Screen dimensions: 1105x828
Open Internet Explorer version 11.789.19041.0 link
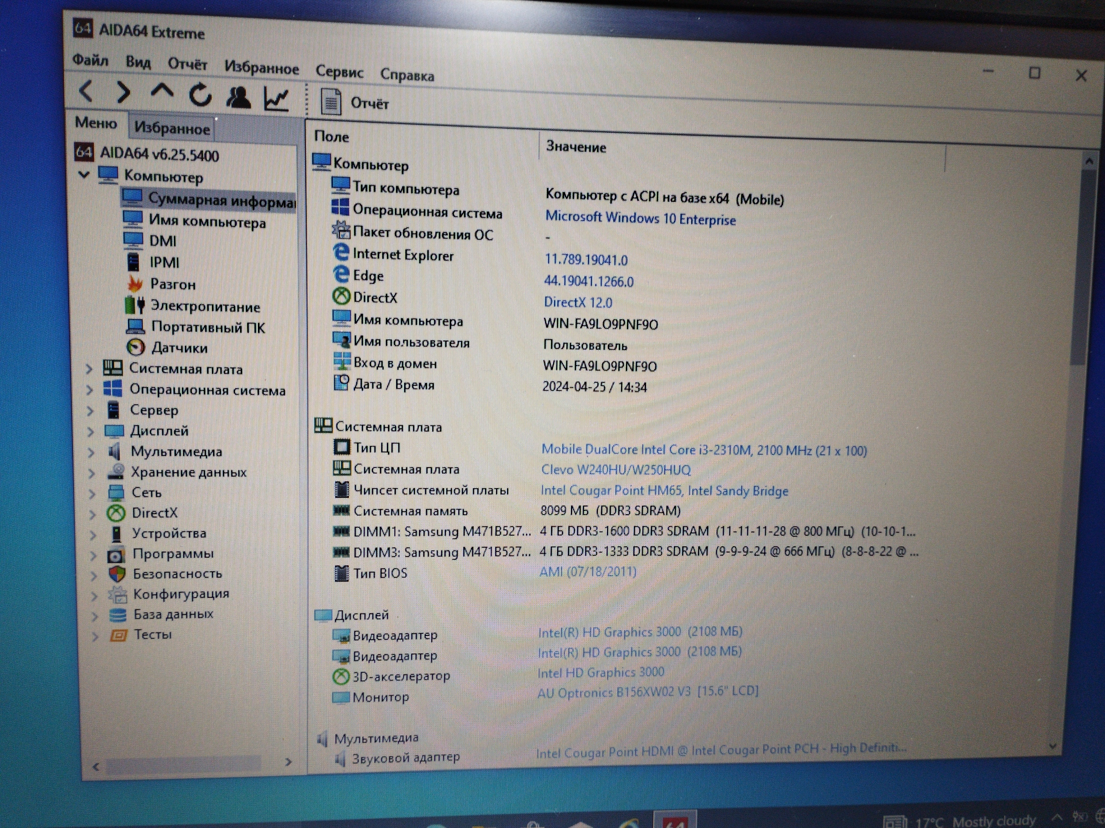click(x=586, y=260)
